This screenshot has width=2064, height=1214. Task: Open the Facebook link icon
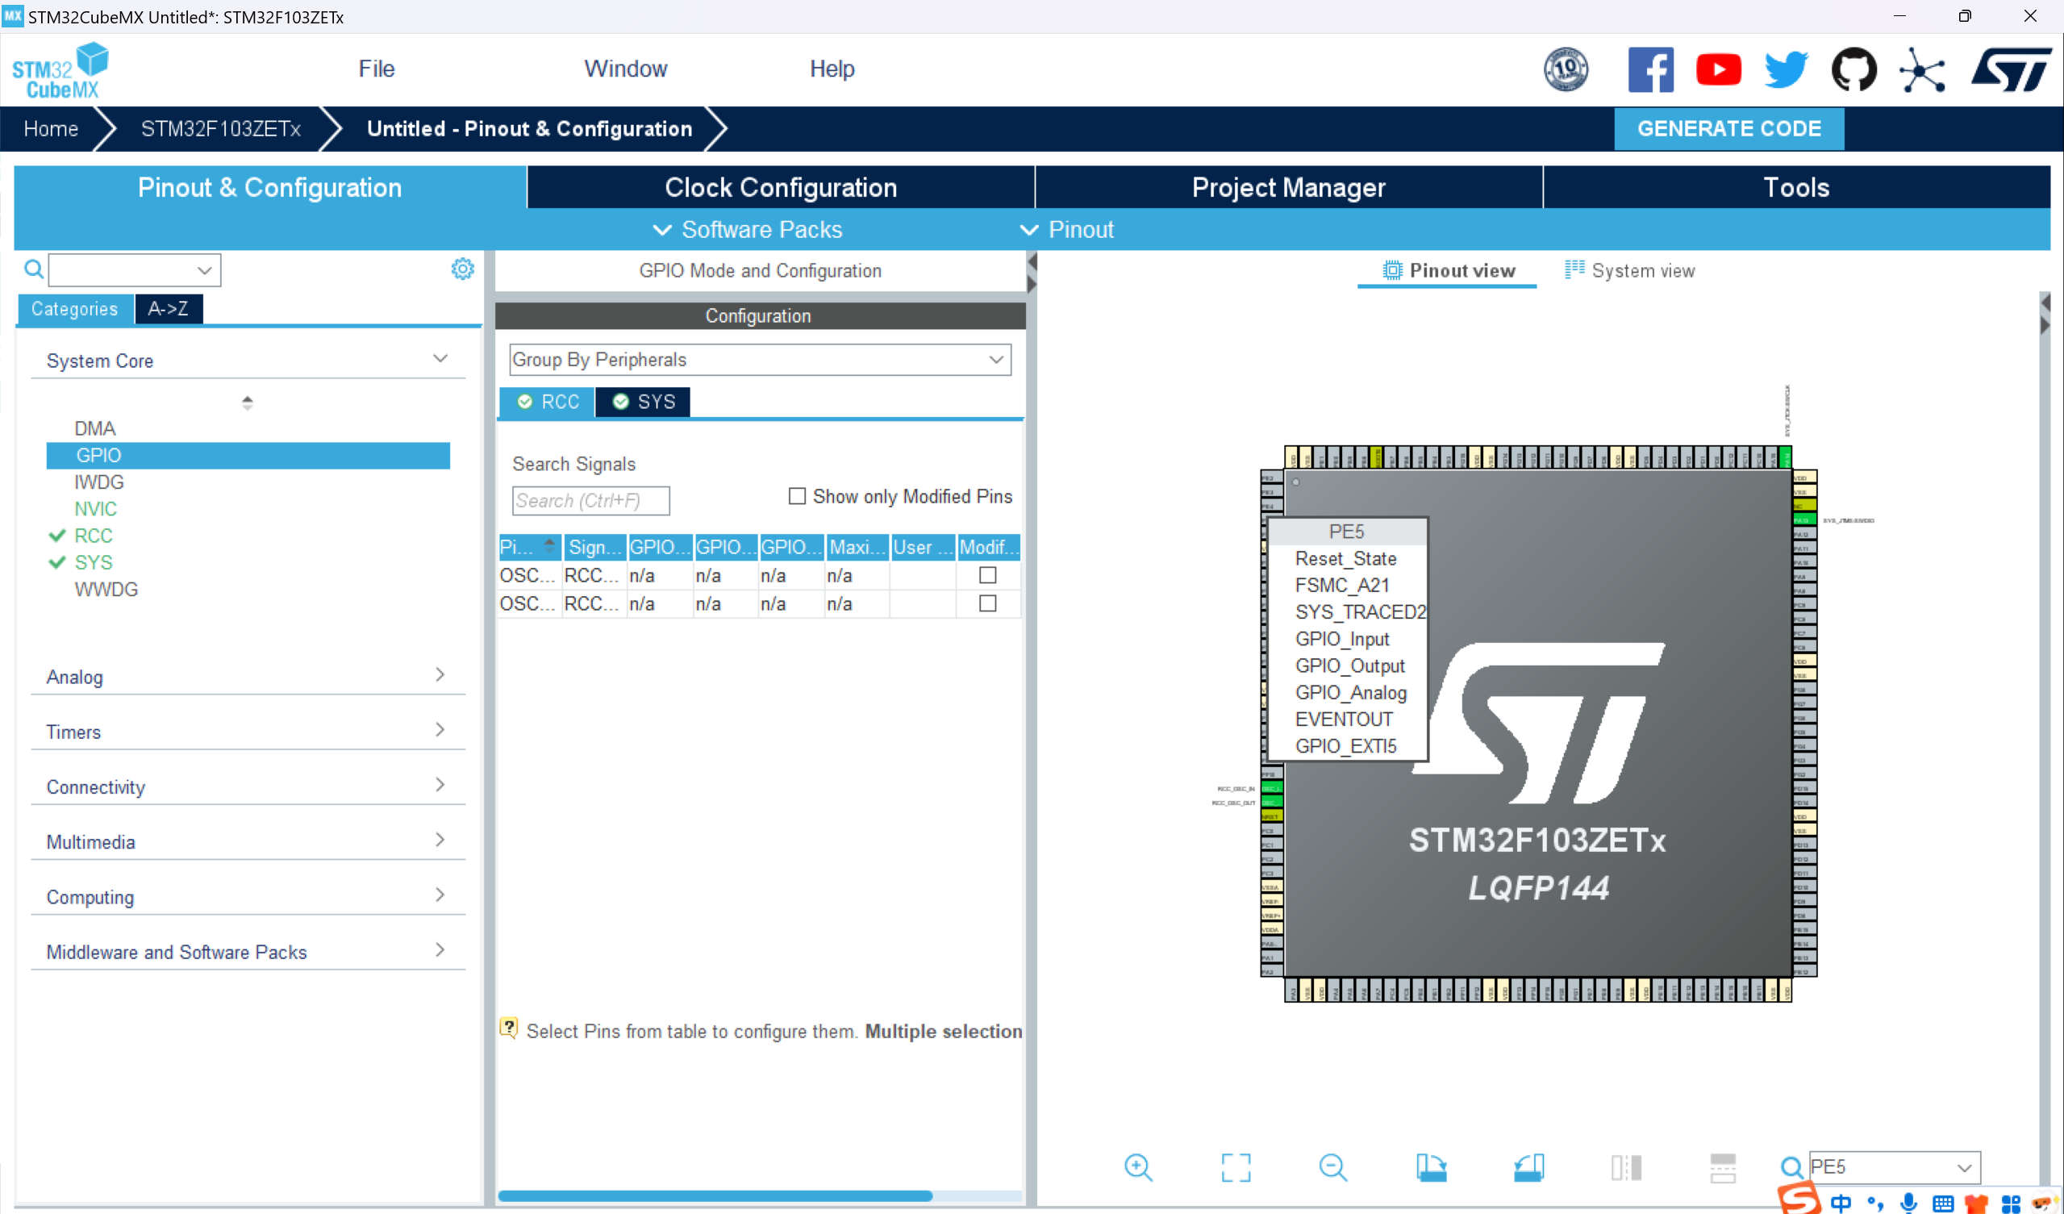(x=1649, y=69)
